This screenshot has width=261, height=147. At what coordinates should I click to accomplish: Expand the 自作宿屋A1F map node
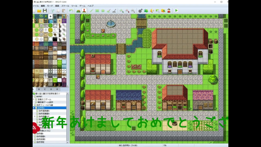(x=35, y=117)
